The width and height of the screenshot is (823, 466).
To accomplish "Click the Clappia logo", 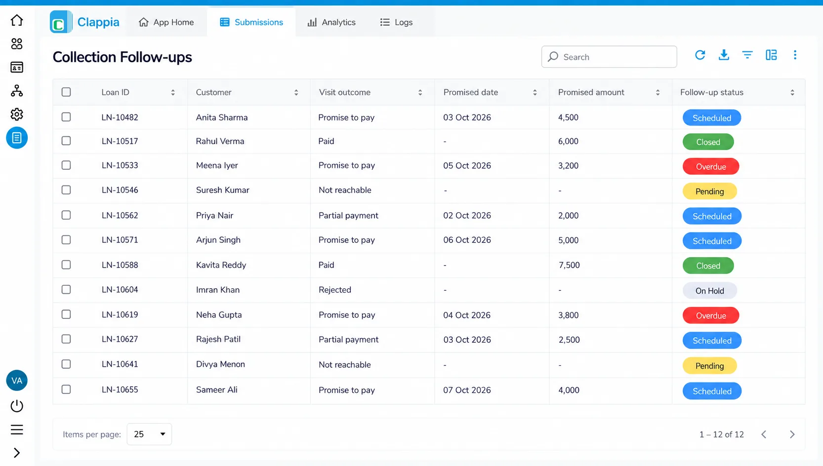I will [x=84, y=22].
